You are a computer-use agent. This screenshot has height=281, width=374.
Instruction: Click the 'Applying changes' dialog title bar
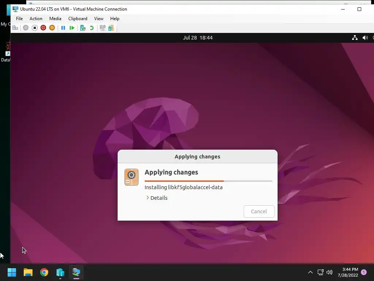pyautogui.click(x=198, y=157)
